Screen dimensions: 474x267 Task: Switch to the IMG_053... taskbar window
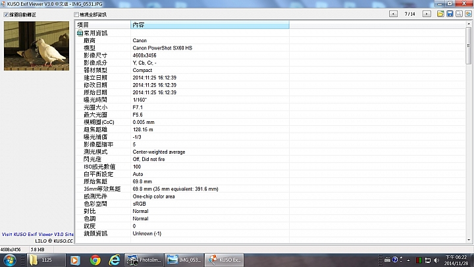[x=184, y=260]
